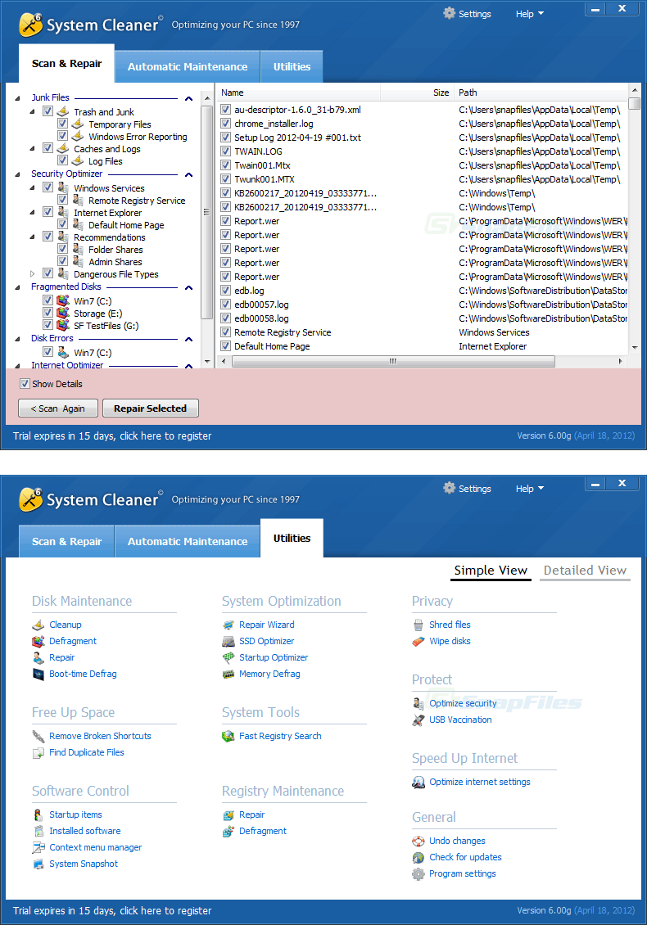
Task: Click the Settings gear icon in top window
Action: [x=450, y=13]
